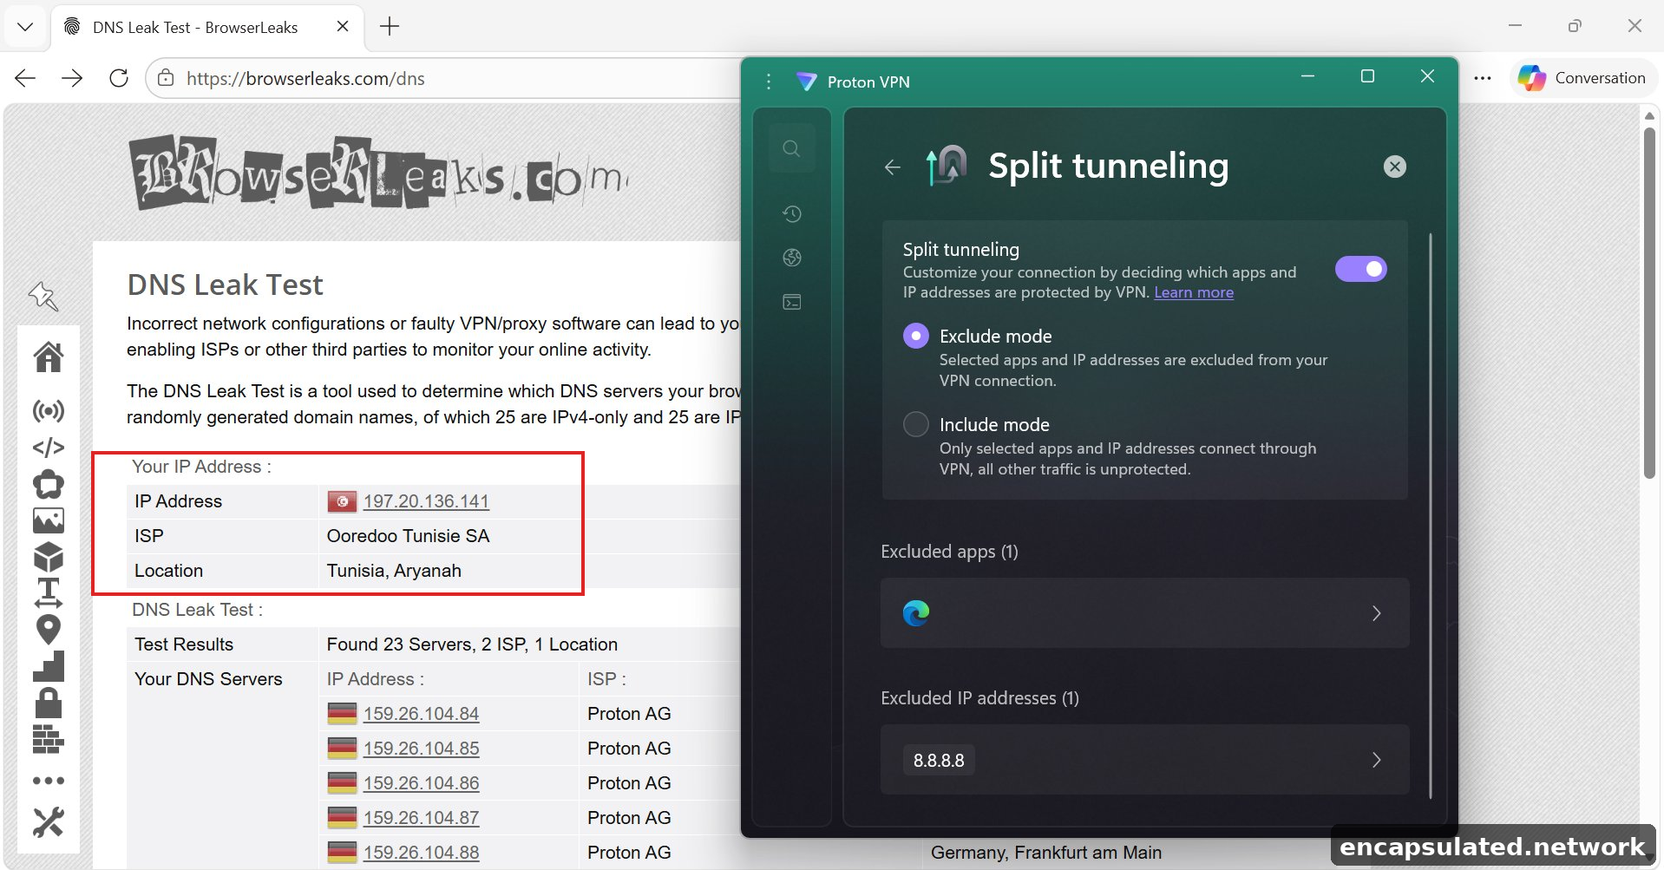The height and width of the screenshot is (870, 1664).
Task: View site information lock icon
Action: (165, 78)
